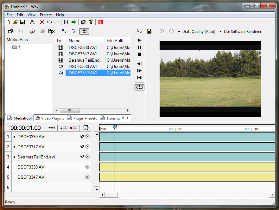Viewport: 279px width, 210px height.
Task: Switch to the Video Plugins tab
Action: 50,118
